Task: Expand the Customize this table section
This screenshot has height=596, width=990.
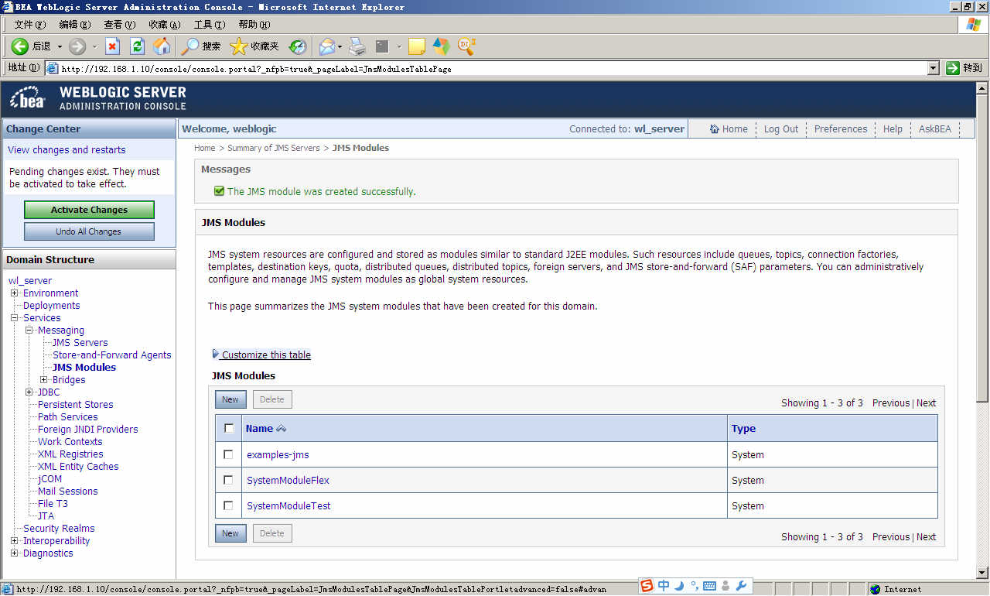Action: click(x=261, y=355)
